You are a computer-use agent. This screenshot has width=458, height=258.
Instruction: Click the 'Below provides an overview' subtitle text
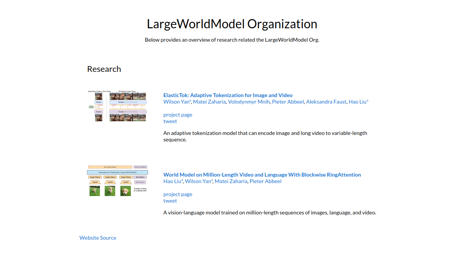tap(232, 40)
